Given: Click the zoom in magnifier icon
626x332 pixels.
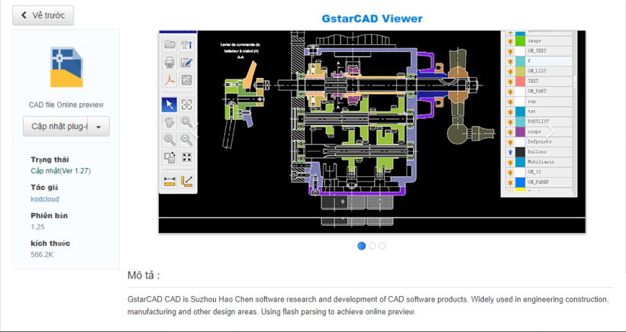Looking at the screenshot, I should coord(170,140).
